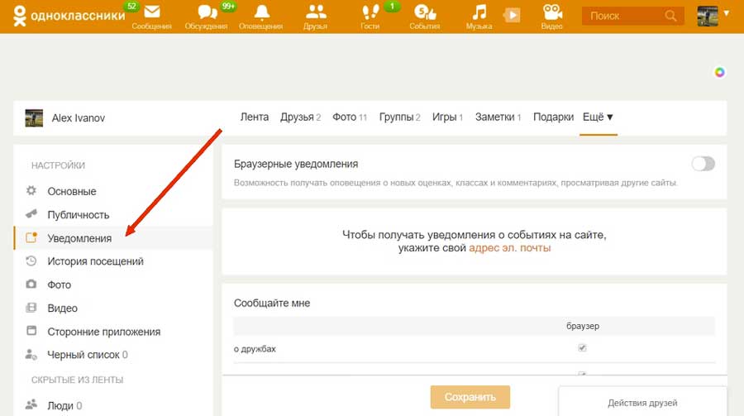The image size is (744, 416).
Task: Open Музыка note icon
Action: point(479,12)
